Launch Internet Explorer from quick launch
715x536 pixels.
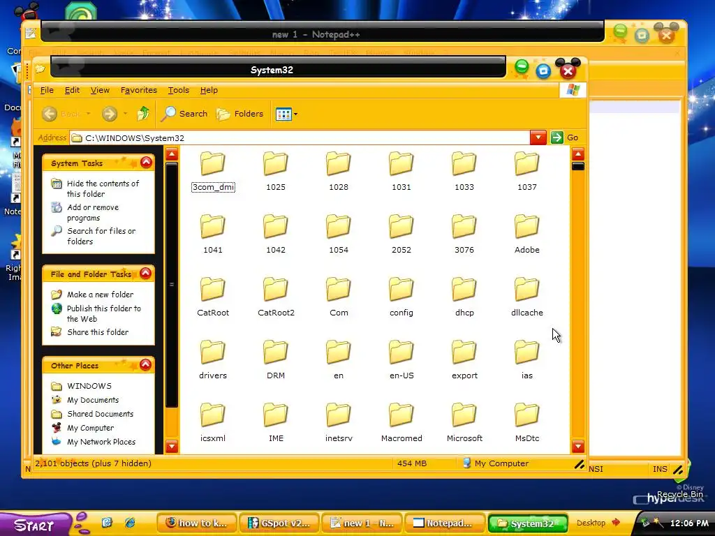click(x=130, y=523)
